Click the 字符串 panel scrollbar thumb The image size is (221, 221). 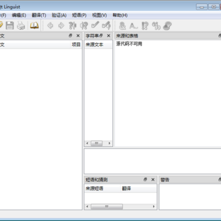(x=96, y=143)
